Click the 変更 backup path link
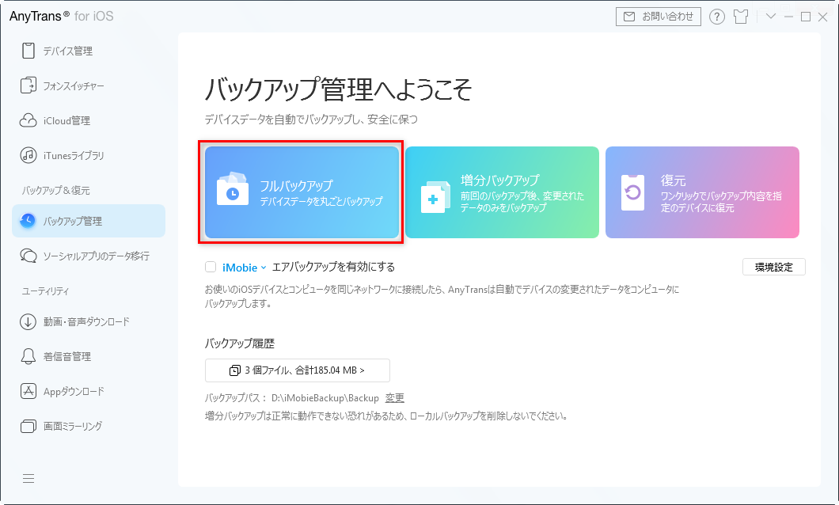 pyautogui.click(x=394, y=398)
